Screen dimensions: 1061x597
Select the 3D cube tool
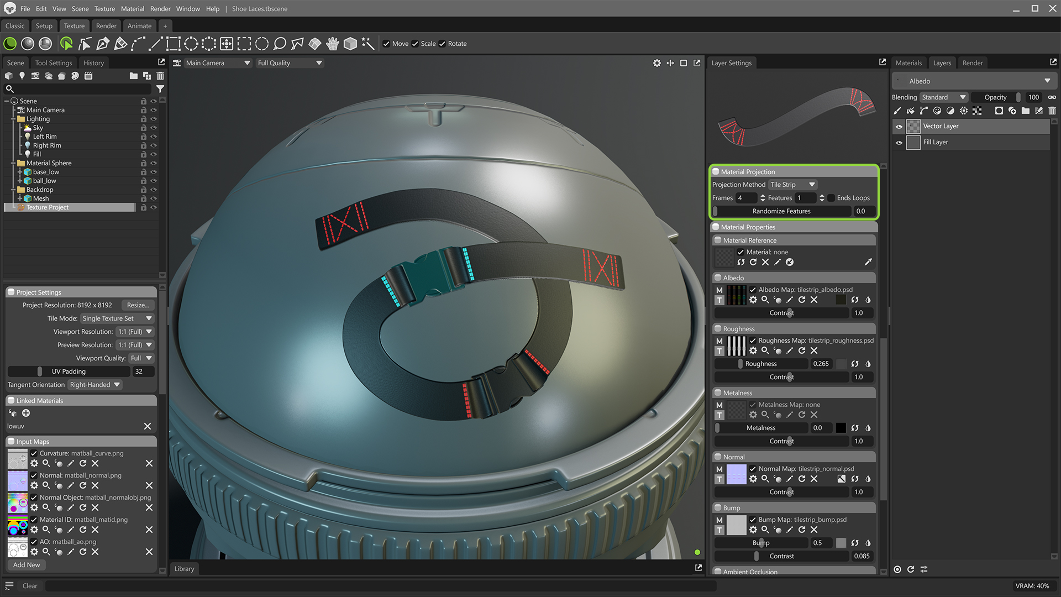click(x=350, y=44)
